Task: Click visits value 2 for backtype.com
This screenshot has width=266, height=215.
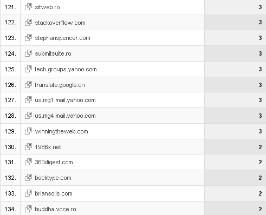Action: (260, 178)
